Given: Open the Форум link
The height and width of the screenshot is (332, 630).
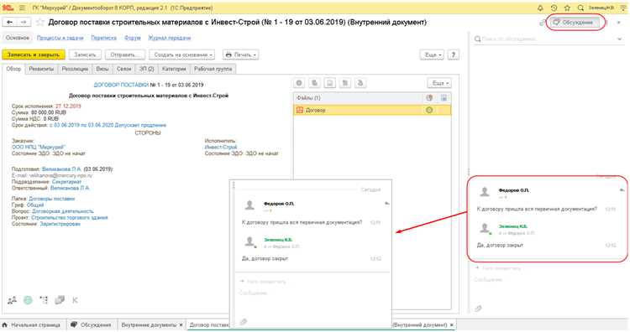Looking at the screenshot, I should (x=132, y=38).
